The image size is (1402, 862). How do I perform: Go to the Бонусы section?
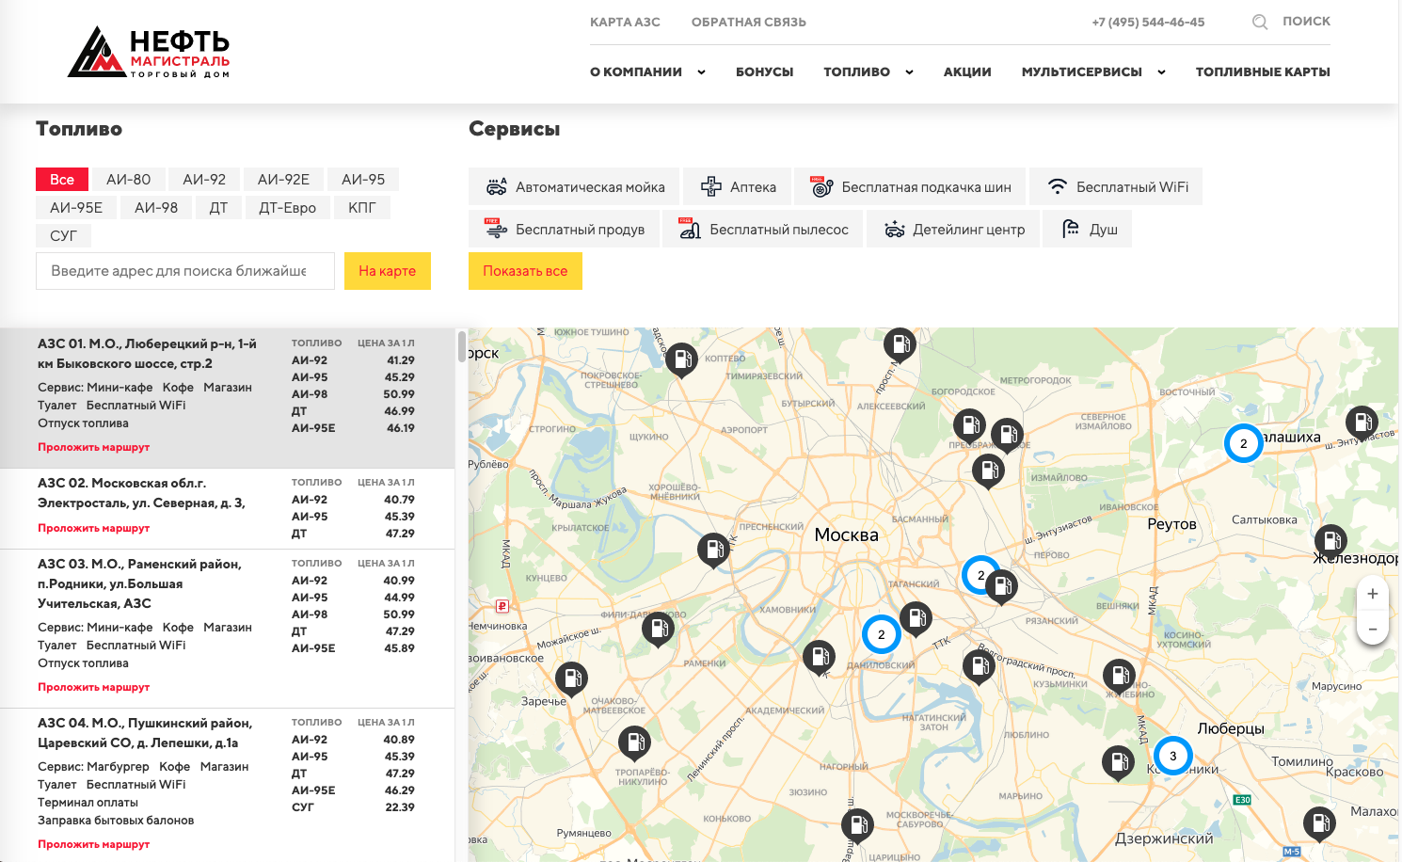pyautogui.click(x=765, y=72)
